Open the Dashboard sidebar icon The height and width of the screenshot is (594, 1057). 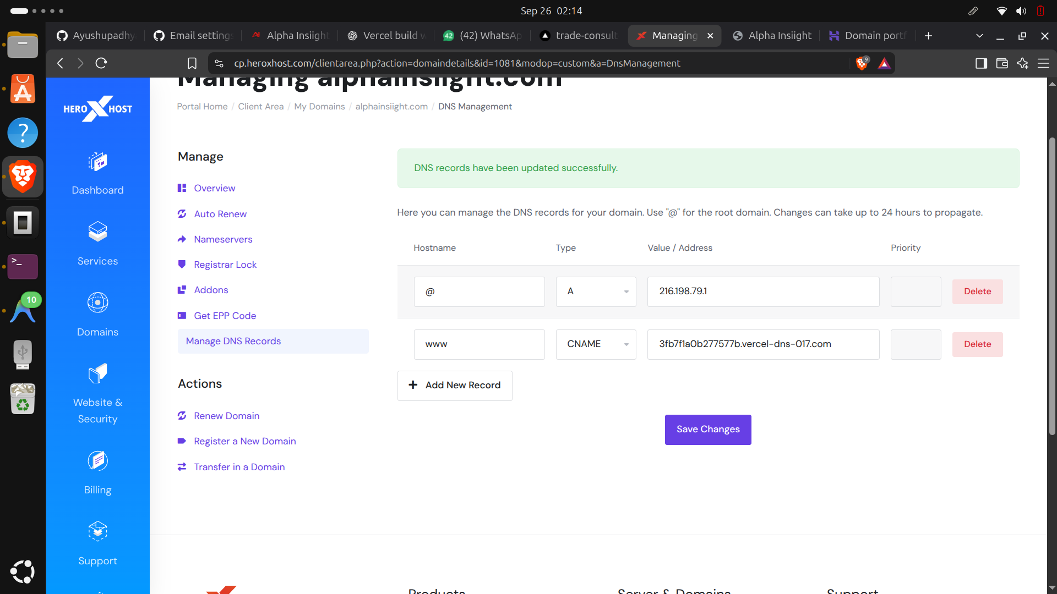pos(97,162)
